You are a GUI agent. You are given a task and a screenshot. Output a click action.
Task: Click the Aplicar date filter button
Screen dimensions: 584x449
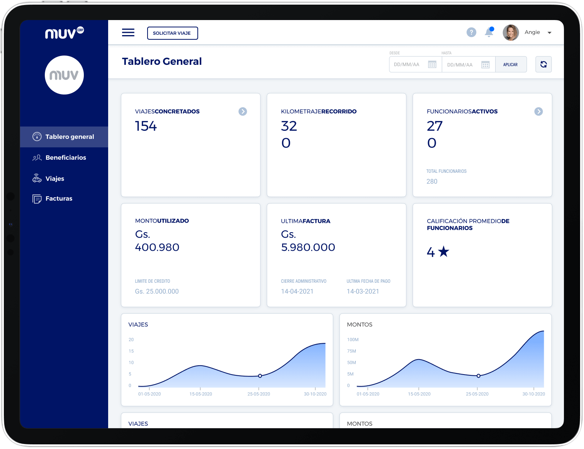[x=510, y=64]
